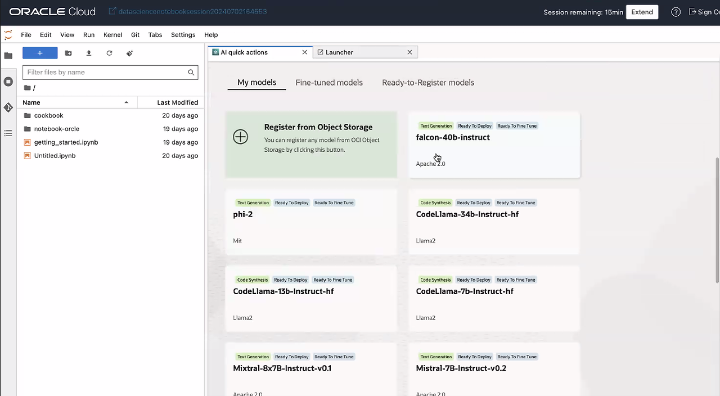
Task: Open the Run menu
Action: tap(89, 35)
